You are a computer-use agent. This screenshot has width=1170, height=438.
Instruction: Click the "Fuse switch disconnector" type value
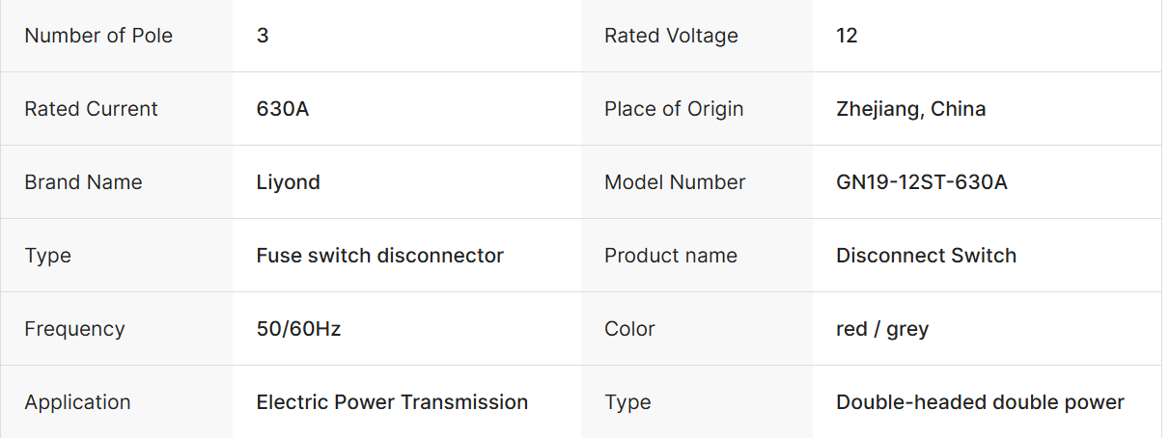[379, 256]
